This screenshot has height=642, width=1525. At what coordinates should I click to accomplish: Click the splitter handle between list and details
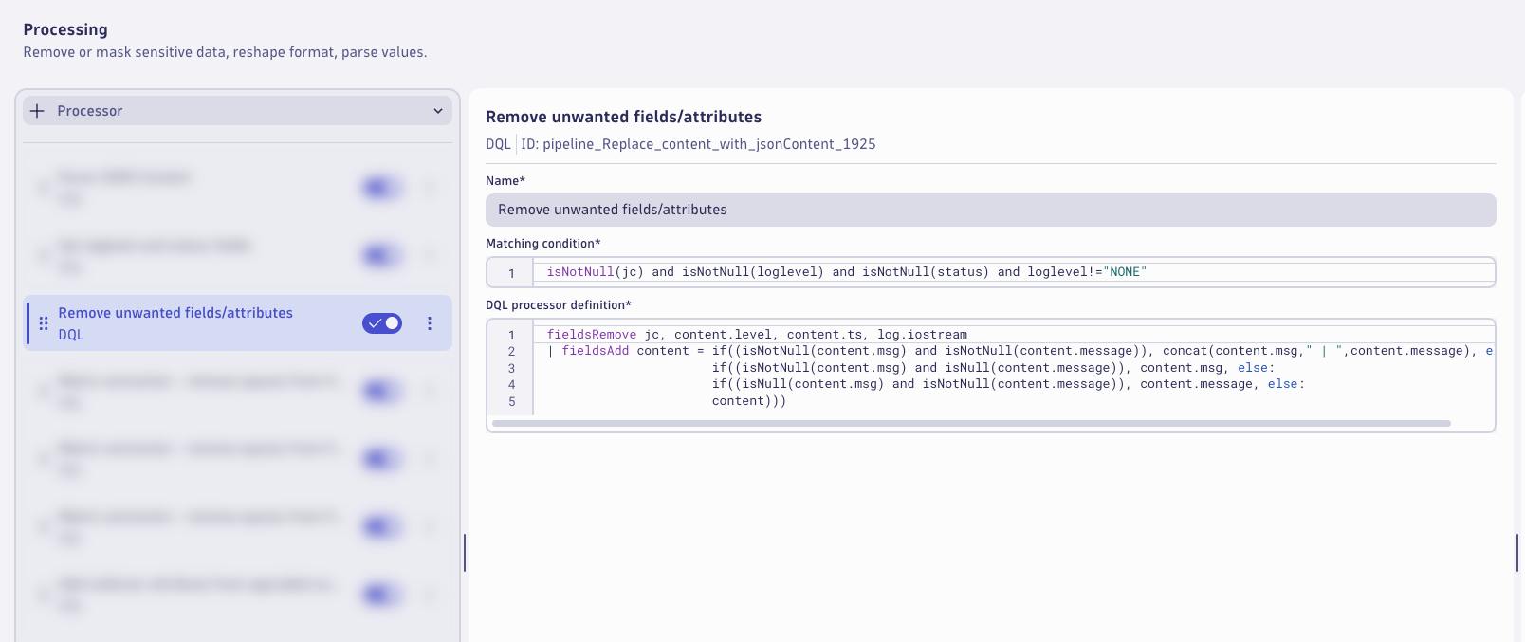tap(465, 553)
